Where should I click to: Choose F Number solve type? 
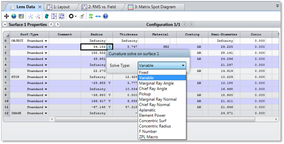coord(148,131)
